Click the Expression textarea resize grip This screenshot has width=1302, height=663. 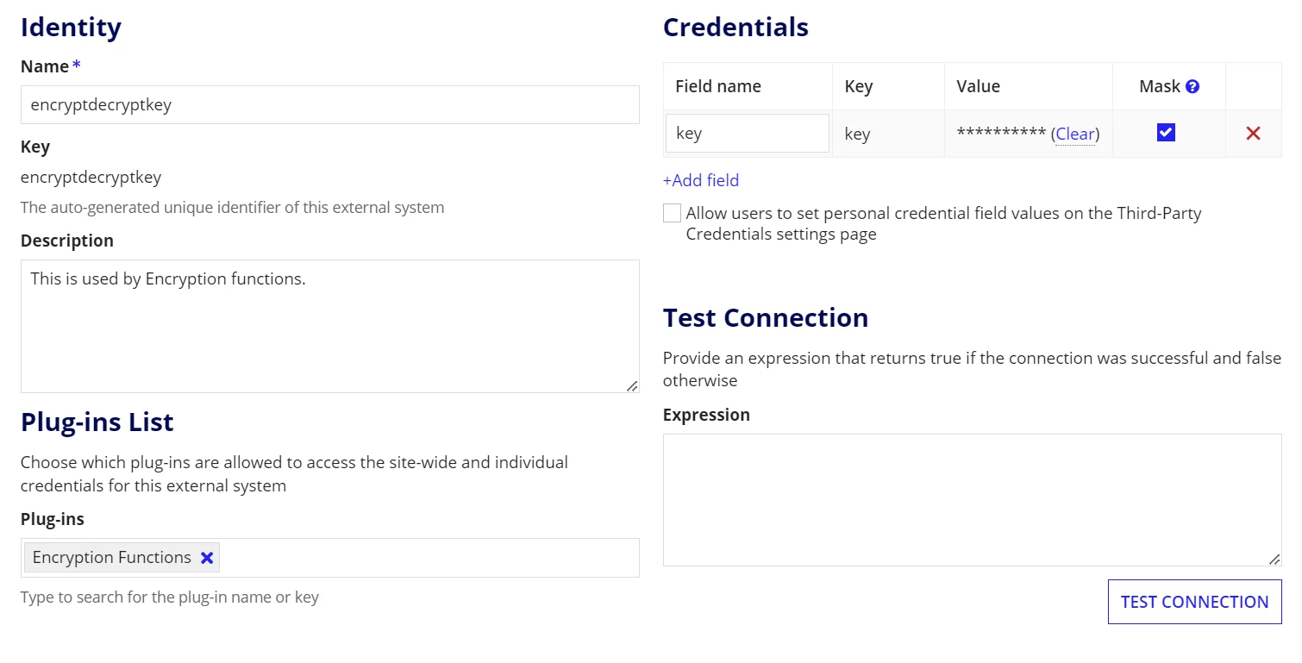pyautogui.click(x=1274, y=559)
